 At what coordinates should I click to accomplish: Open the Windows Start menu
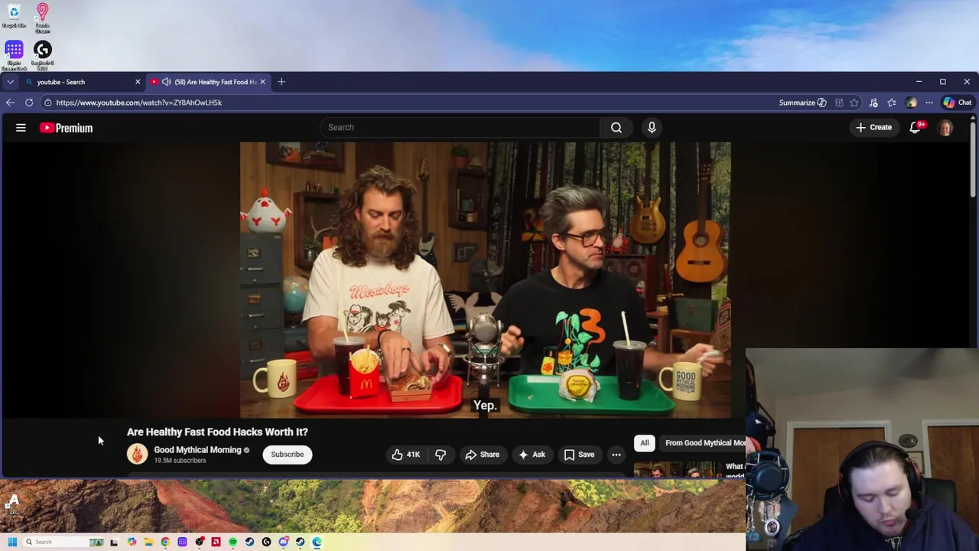click(12, 542)
